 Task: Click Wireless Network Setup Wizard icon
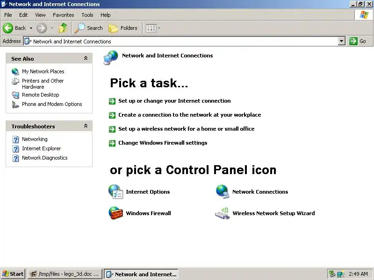coord(222,213)
